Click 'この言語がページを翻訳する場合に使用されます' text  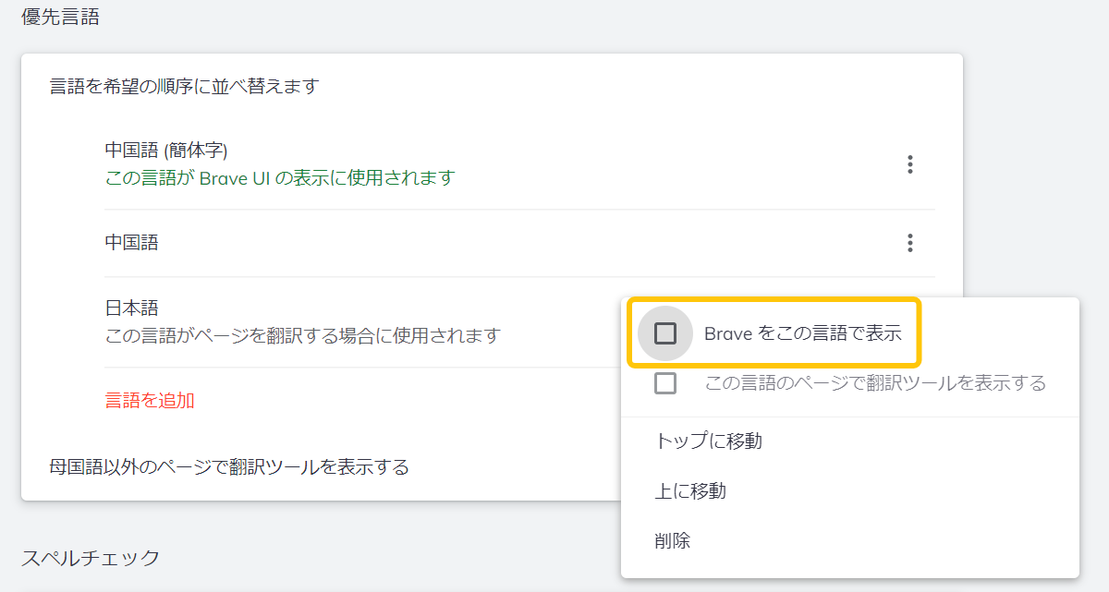(303, 335)
